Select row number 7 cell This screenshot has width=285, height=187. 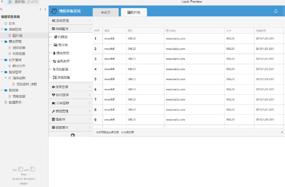pos(98,100)
